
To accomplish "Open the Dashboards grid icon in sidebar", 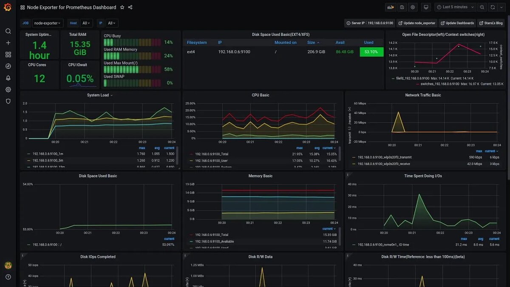I will [8, 54].
